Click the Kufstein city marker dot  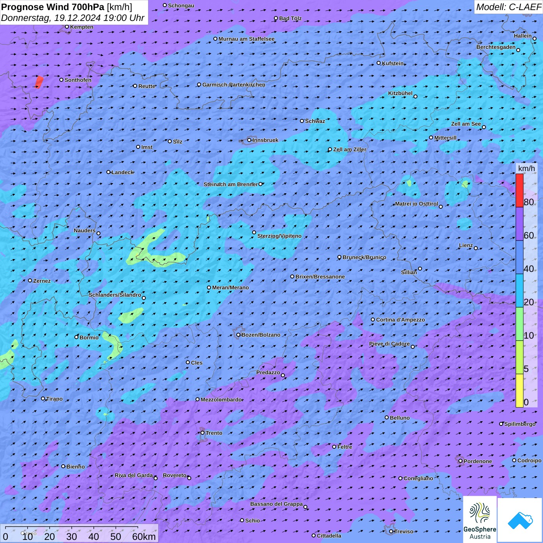tap(379, 63)
